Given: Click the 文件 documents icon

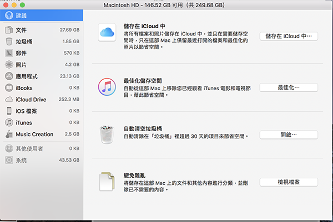Looking at the screenshot, I should point(9,30).
